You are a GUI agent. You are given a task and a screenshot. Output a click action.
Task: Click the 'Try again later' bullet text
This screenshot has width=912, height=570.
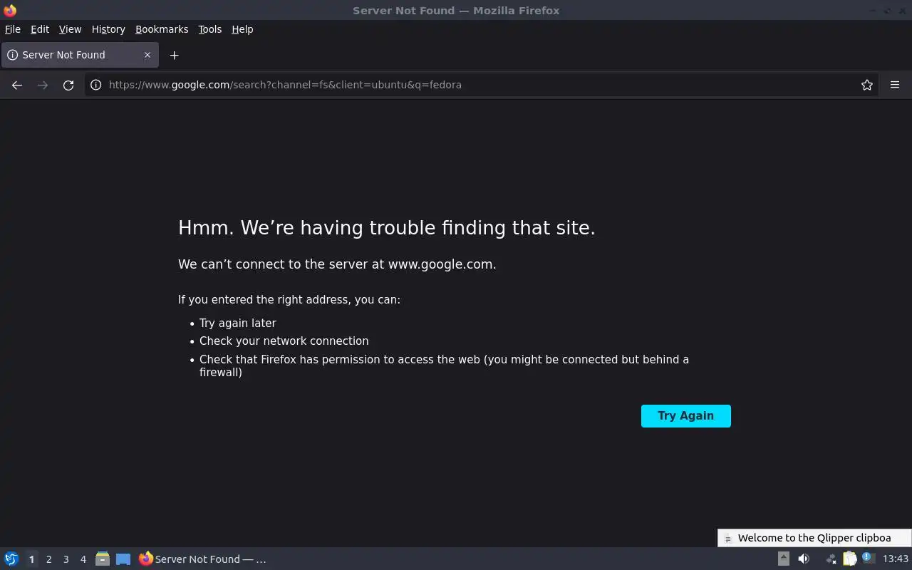click(238, 323)
